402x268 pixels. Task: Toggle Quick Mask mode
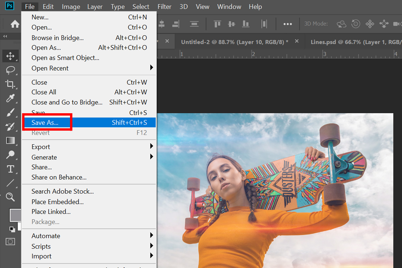[10, 241]
